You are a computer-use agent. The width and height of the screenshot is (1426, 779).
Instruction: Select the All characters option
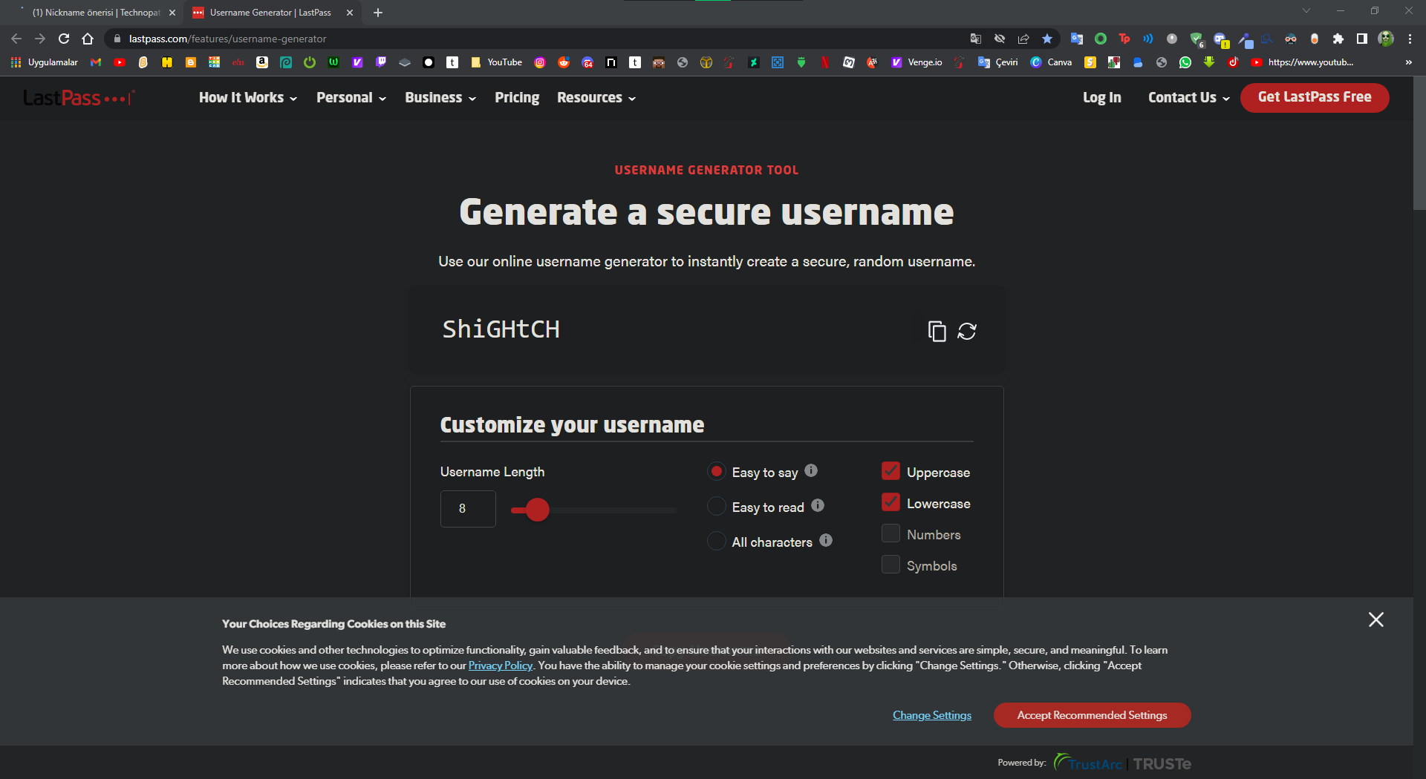coord(717,541)
